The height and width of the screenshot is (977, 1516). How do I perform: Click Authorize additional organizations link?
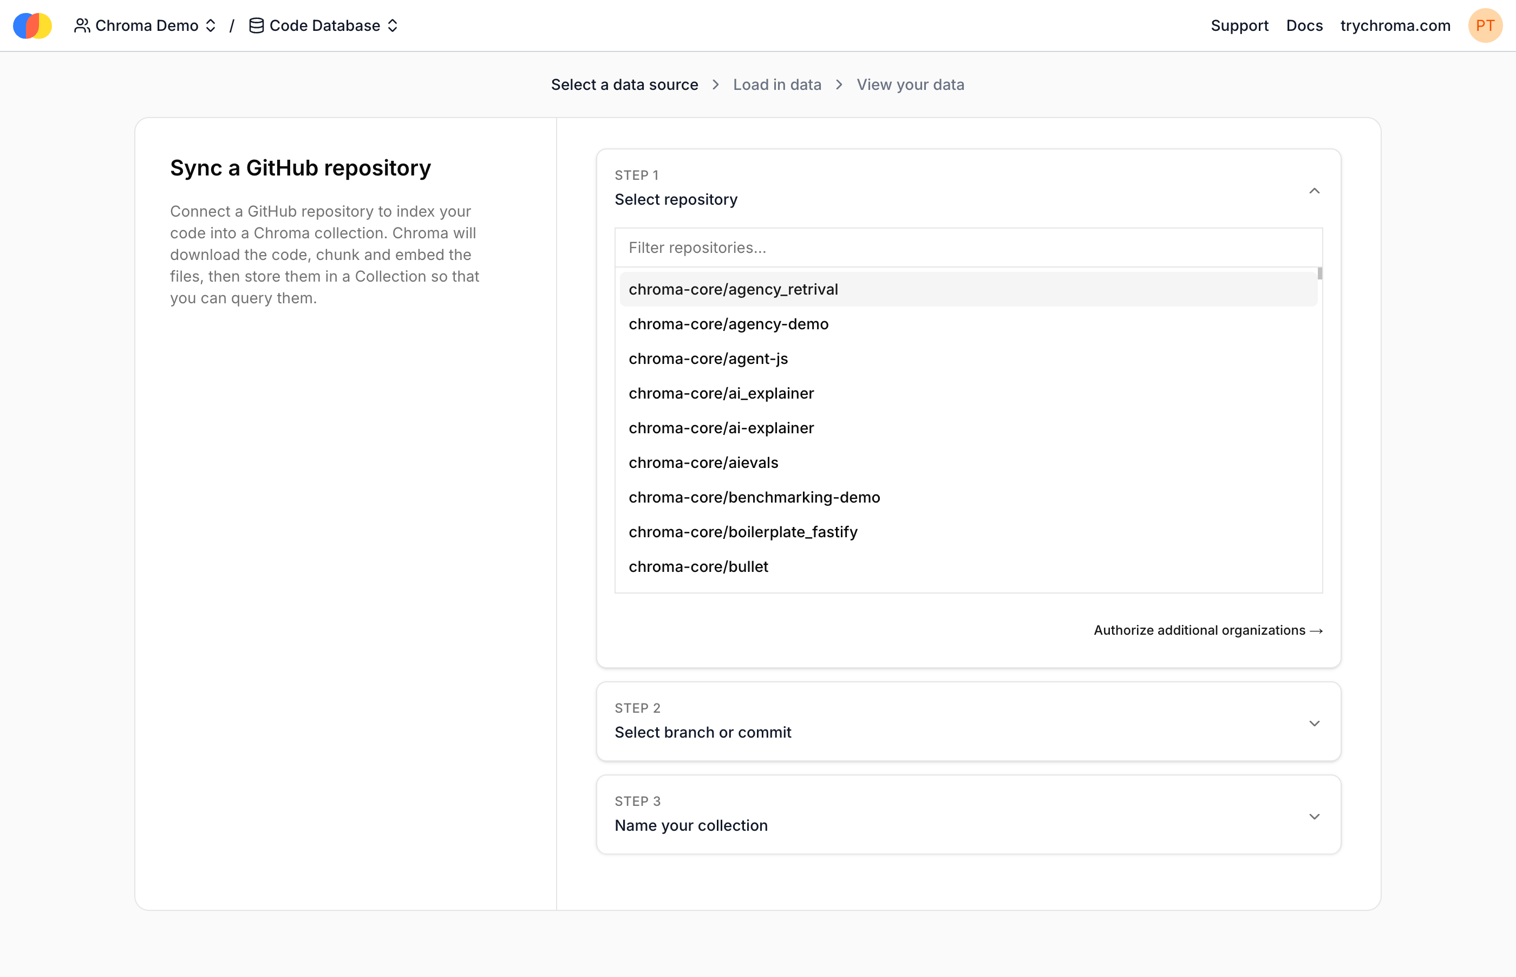click(1207, 630)
